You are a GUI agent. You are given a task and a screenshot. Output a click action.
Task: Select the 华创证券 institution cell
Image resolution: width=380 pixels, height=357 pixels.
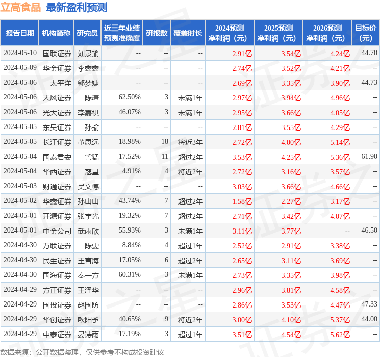coord(57,320)
